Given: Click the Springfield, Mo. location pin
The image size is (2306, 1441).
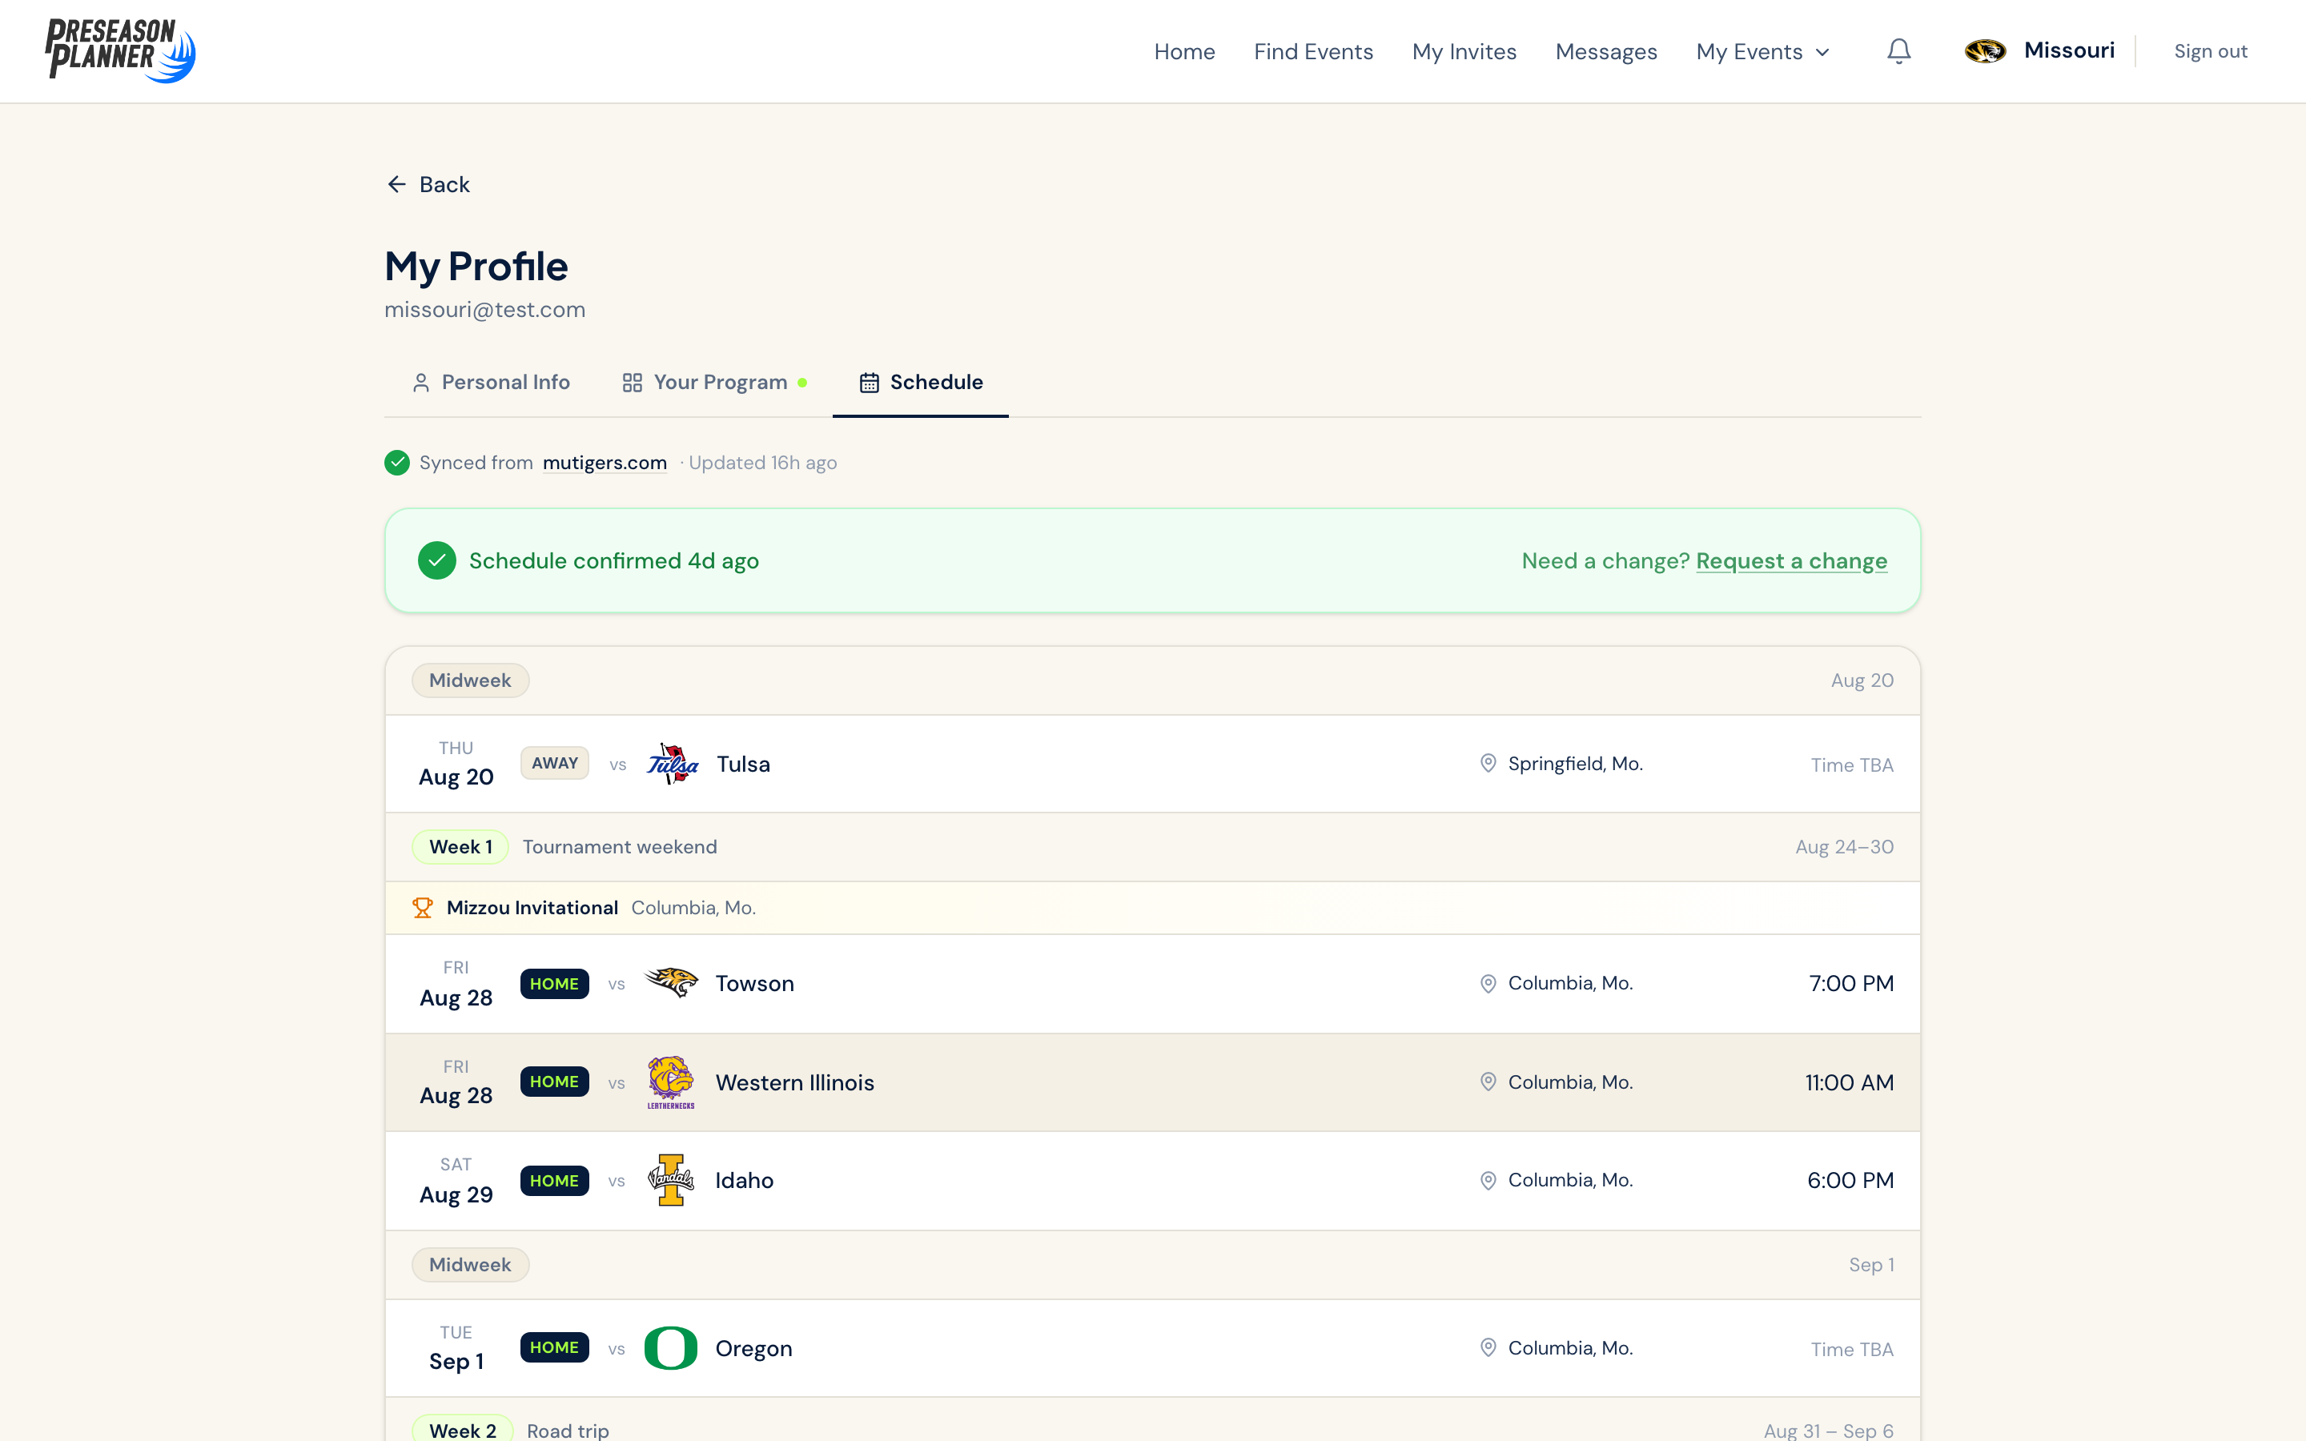Looking at the screenshot, I should (x=1488, y=764).
